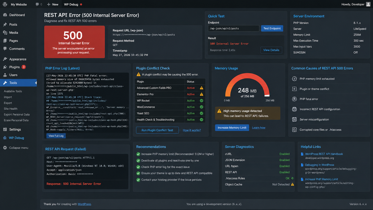
Task: Click the View Details button
Action: [x=271, y=50]
